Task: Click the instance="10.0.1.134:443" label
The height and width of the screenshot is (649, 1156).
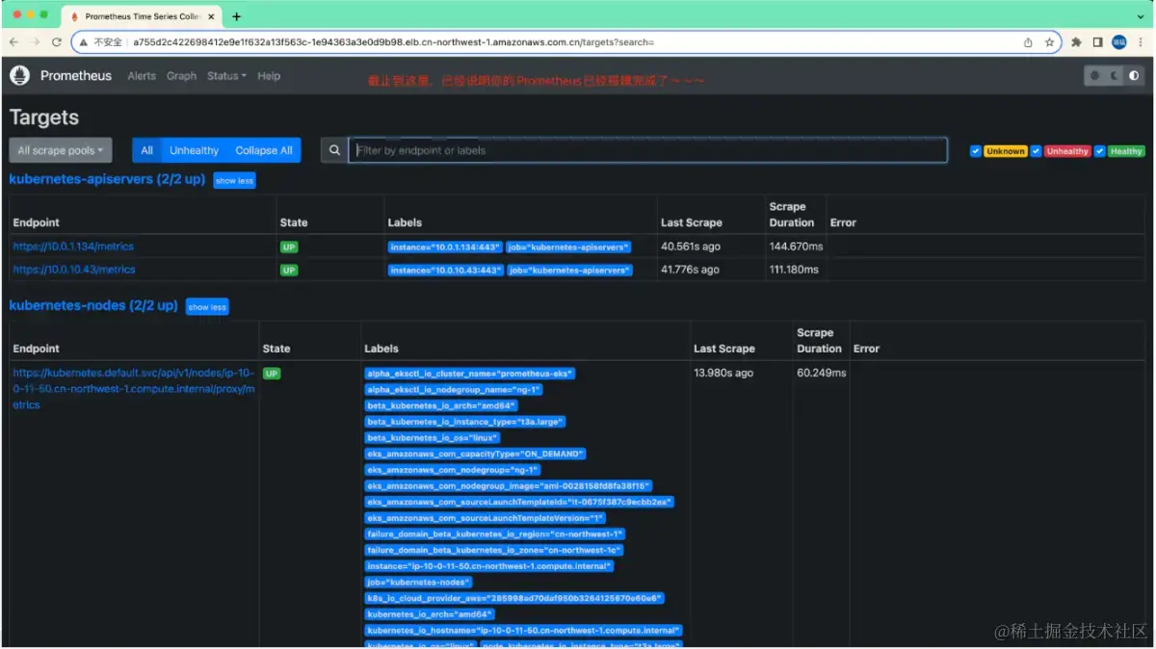Action: 445,247
